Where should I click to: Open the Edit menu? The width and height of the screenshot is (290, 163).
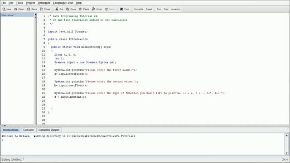(x=11, y=3)
